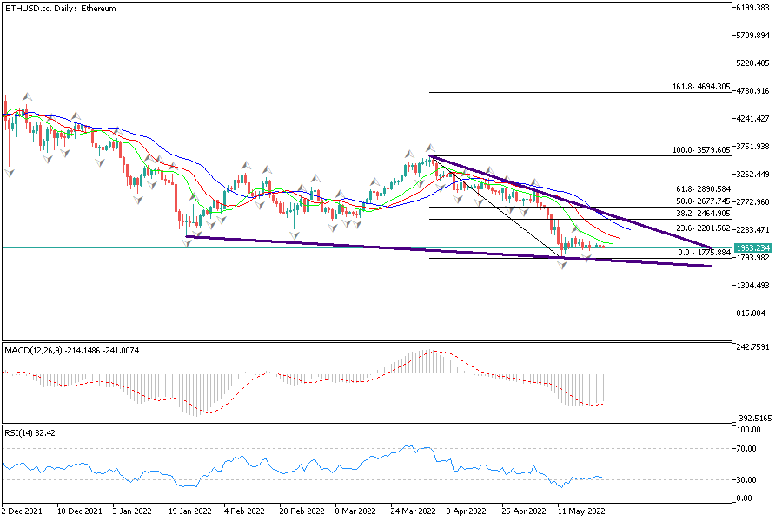Click the fractal arrow below the May 2022 low

(x=563, y=265)
